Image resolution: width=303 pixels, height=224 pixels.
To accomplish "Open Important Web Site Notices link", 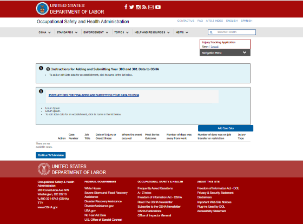I will point(214,202).
